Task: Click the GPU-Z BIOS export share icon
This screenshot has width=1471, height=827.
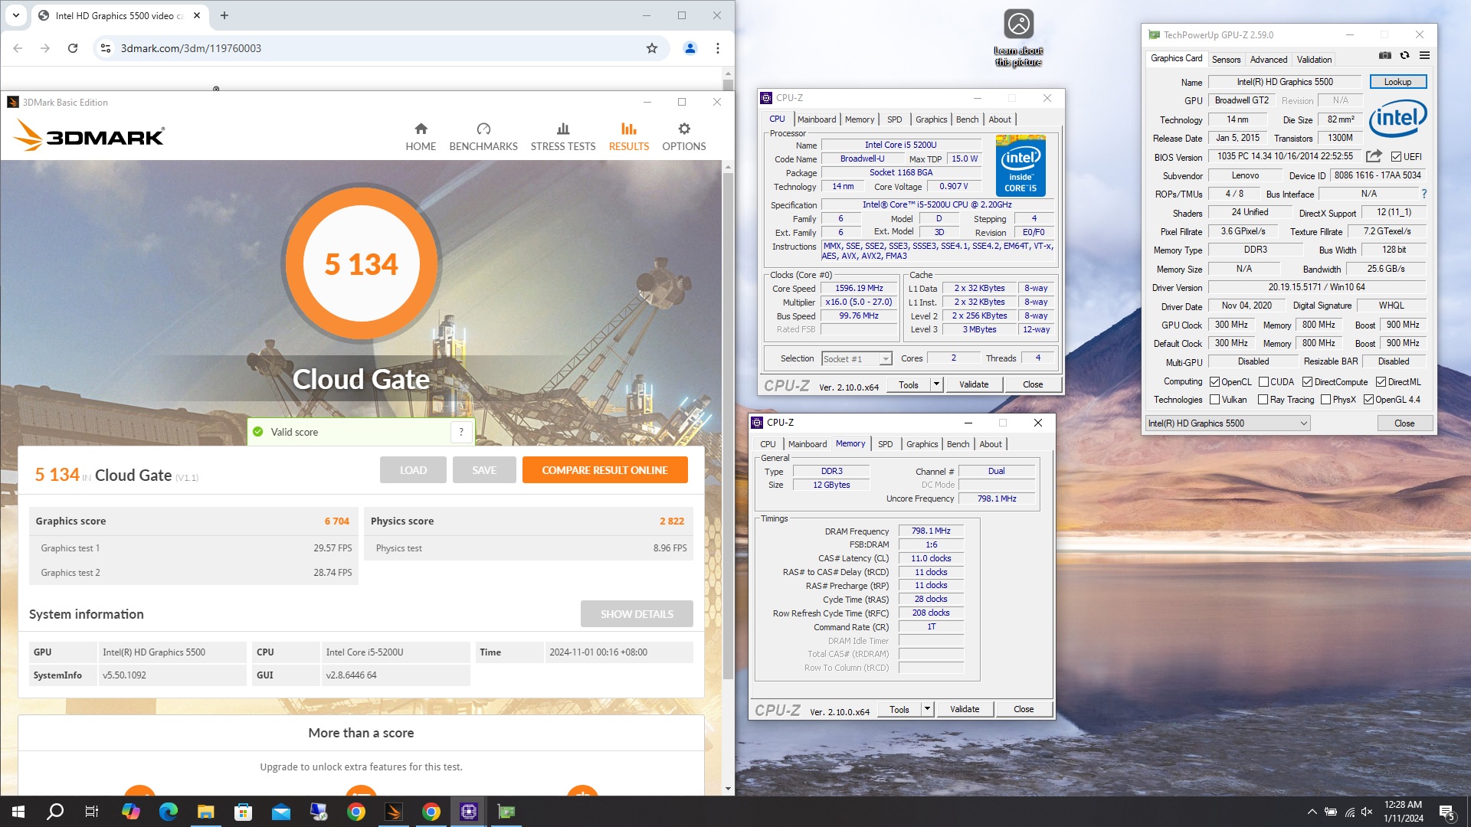Action: click(1374, 156)
